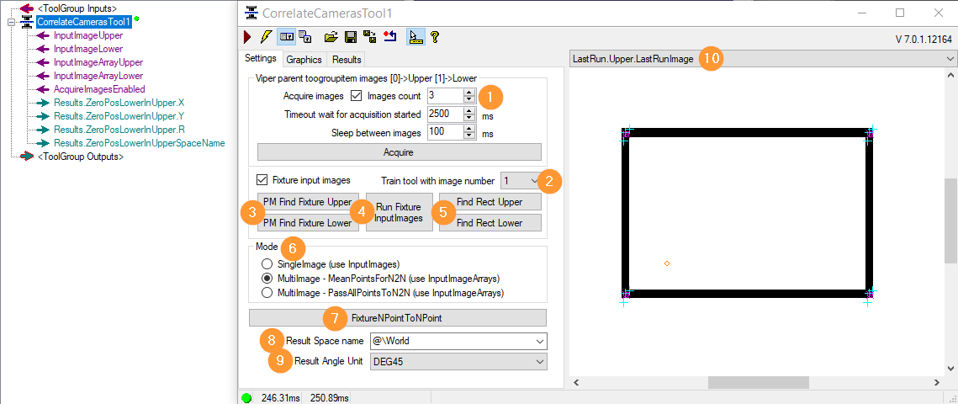Screen dimensions: 958x404
Task: Click the vertical scrollbar thumb of image view
Action: 950,221
